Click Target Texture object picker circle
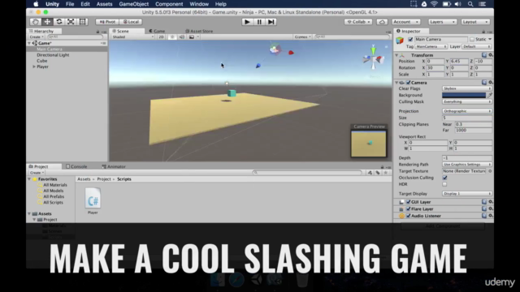520x292 pixels. 490,171
